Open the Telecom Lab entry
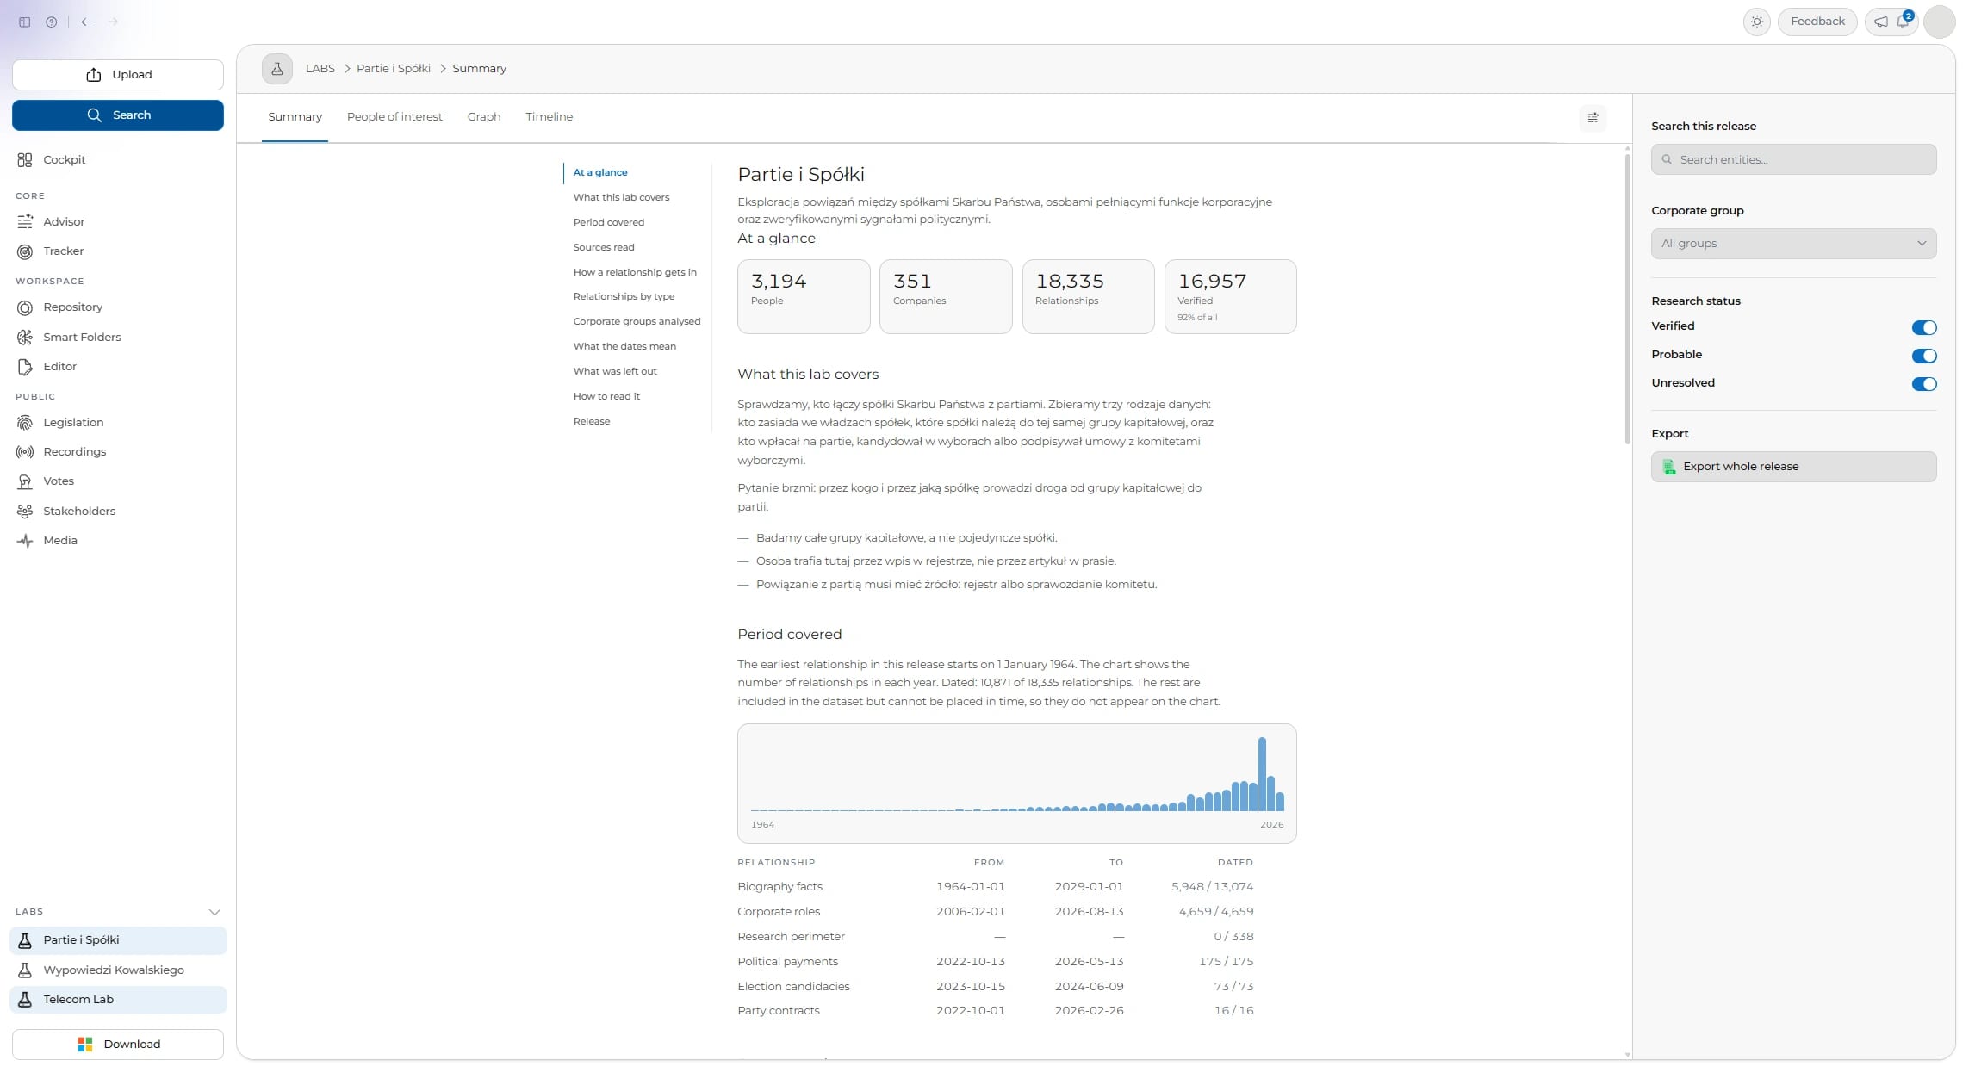This screenshot has width=1975, height=1079. pyautogui.click(x=118, y=1000)
